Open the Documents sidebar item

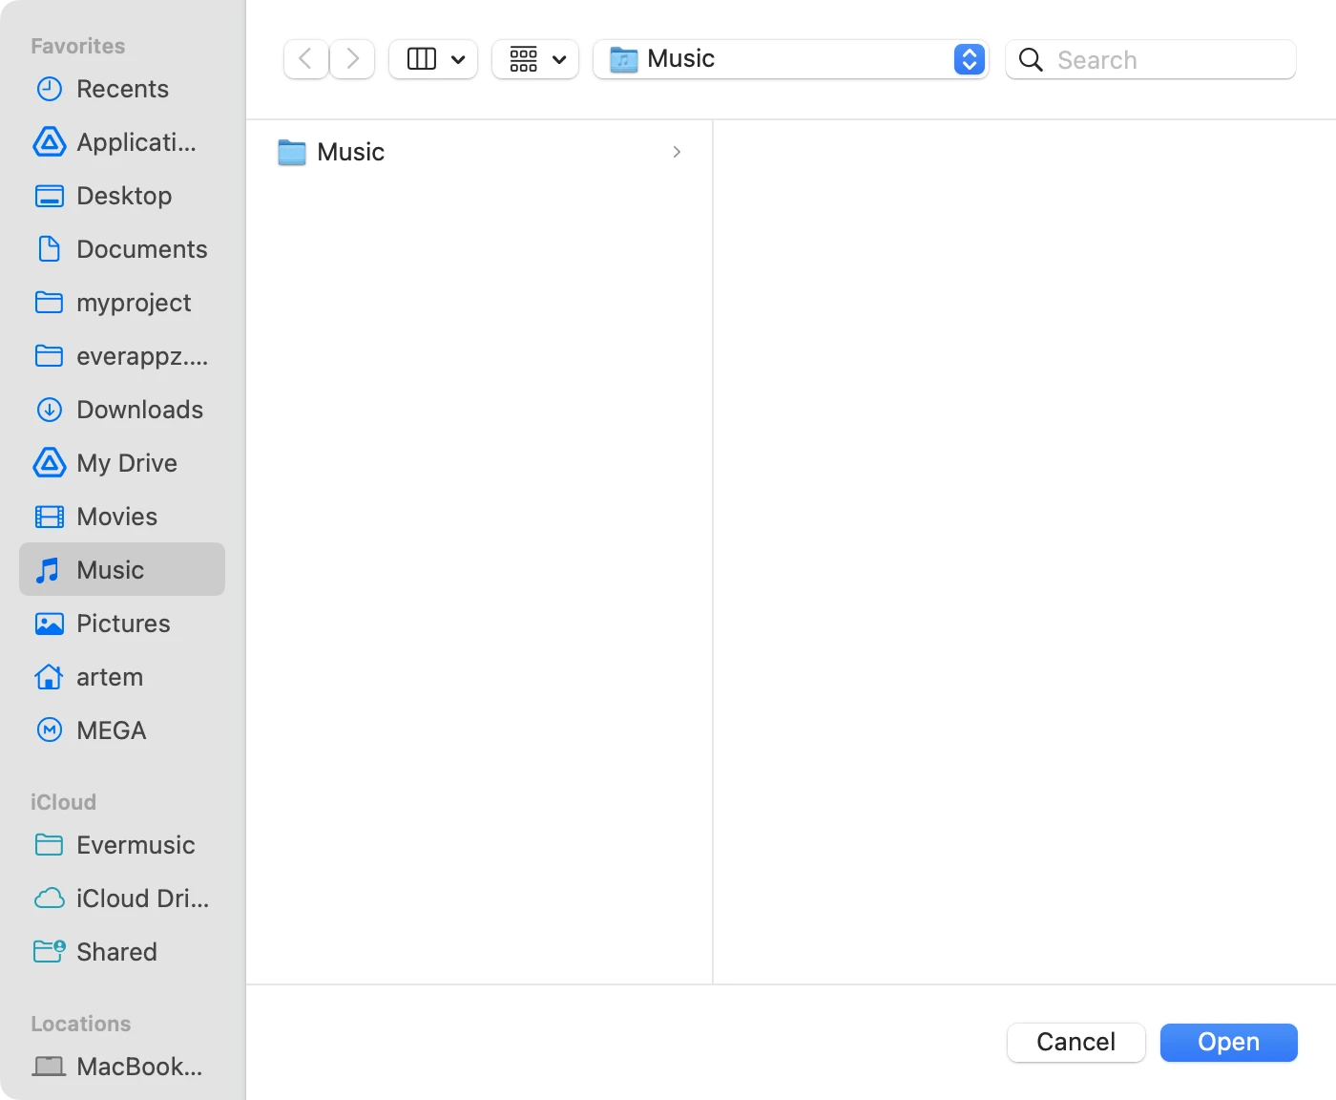[x=141, y=249]
